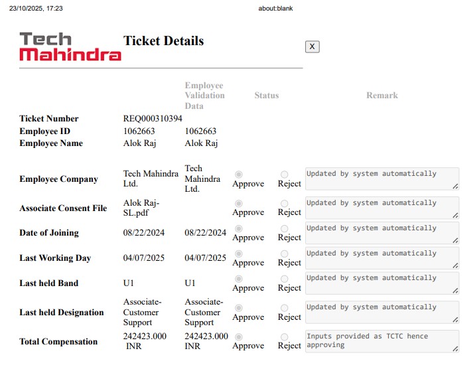
Task: Select Reject for Total Compensation
Action: pyautogui.click(x=285, y=337)
